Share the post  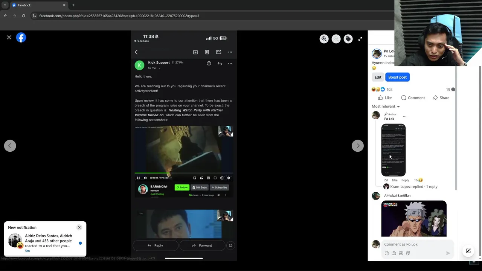(x=441, y=98)
